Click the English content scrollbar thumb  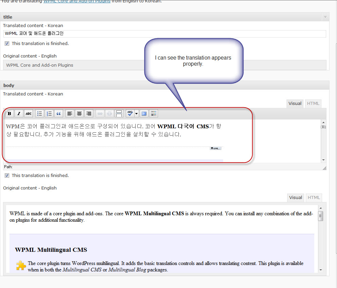(321, 216)
